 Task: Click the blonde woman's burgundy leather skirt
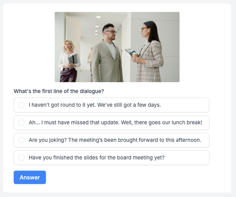click(68, 75)
